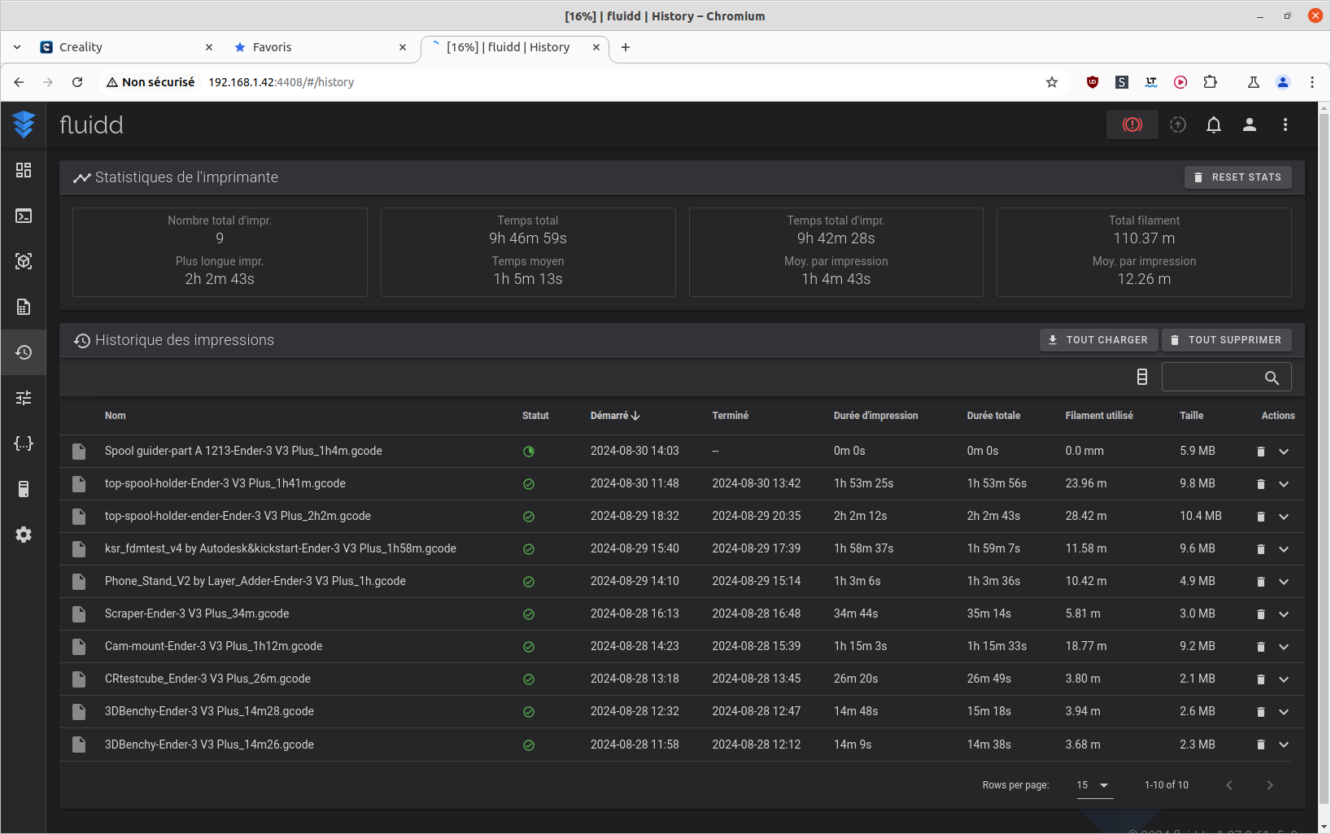Viewport: 1331px width, 834px height.
Task: Click the history search input field
Action: [x=1212, y=378]
